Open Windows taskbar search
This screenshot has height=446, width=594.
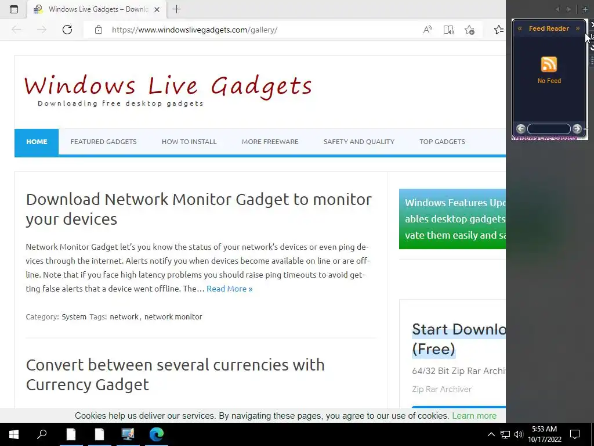pos(42,434)
